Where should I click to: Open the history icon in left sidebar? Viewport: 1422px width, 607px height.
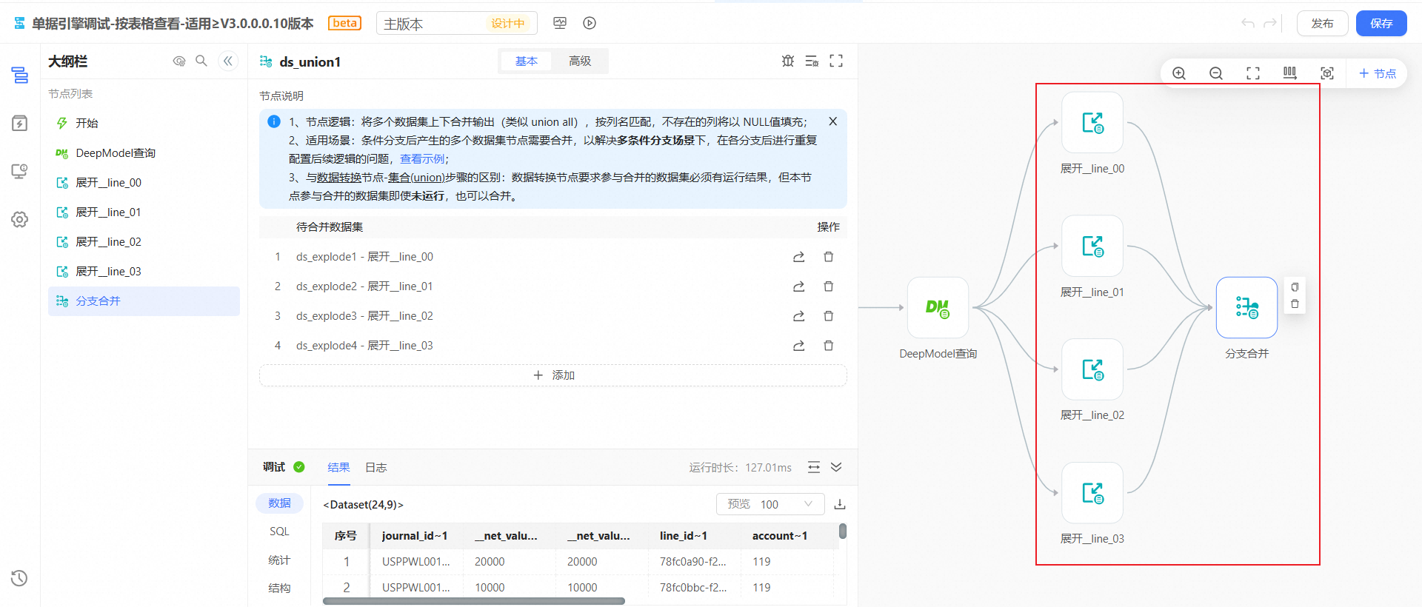tap(20, 578)
